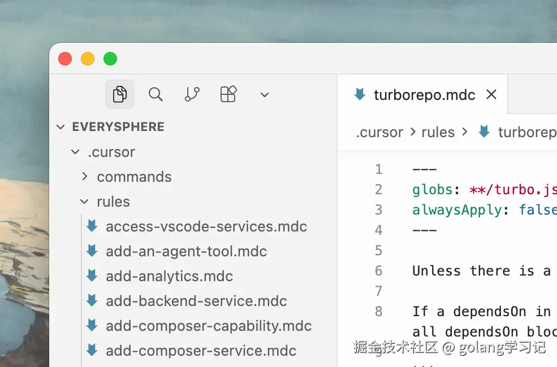Switch to the turborepo.mdc editor tab
The height and width of the screenshot is (367, 557).
pyautogui.click(x=424, y=95)
